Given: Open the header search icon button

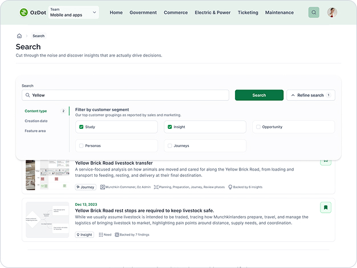Looking at the screenshot, I should pos(314,13).
